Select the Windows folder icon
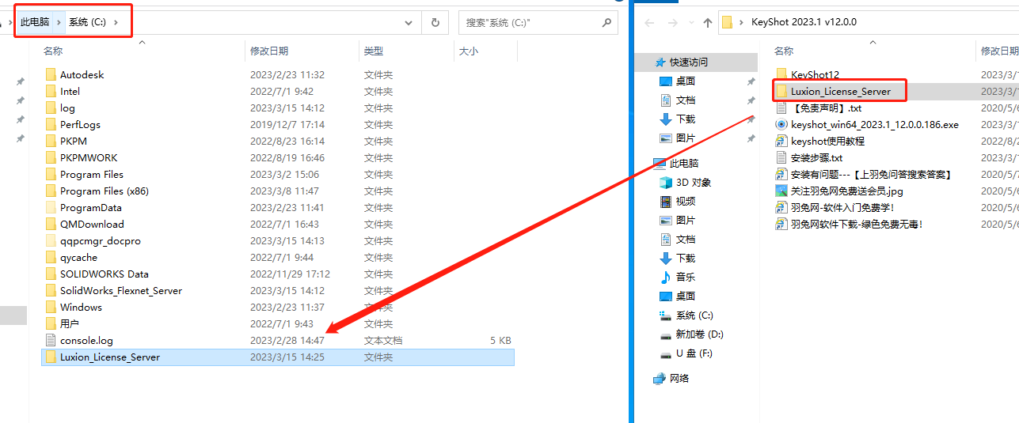 (51, 307)
